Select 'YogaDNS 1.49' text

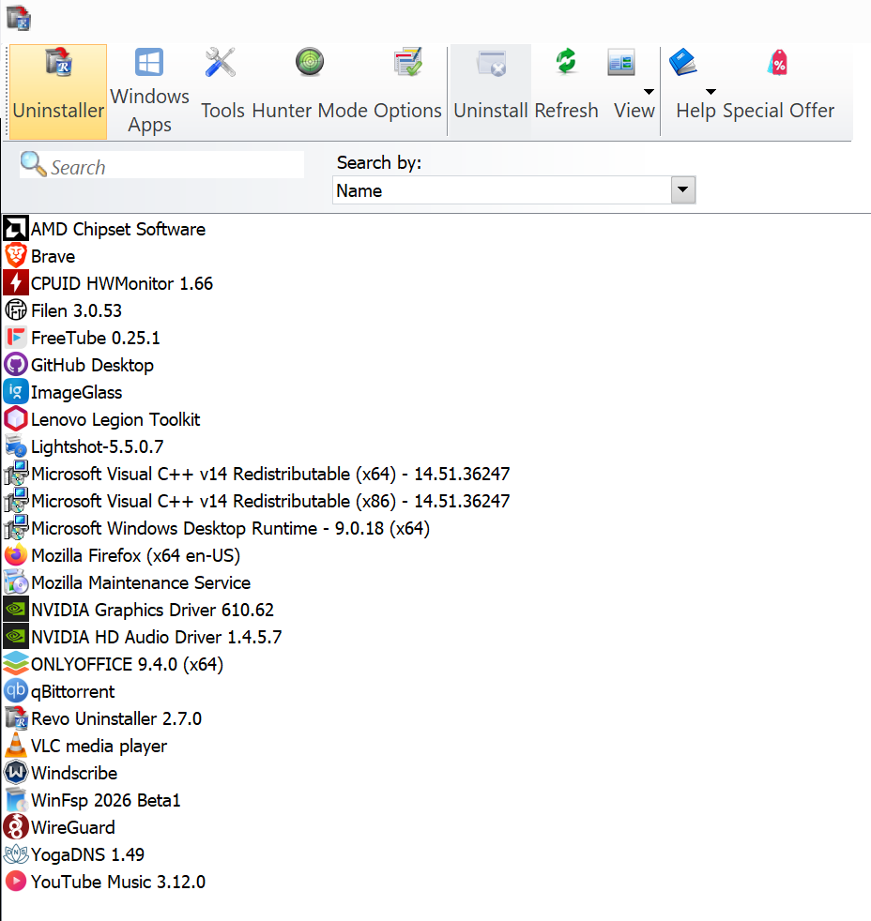pyautogui.click(x=87, y=854)
